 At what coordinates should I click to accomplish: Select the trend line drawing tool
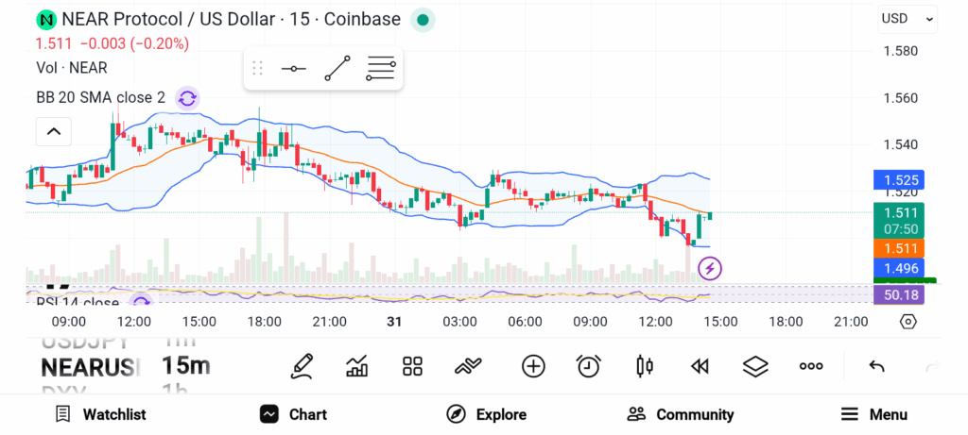(x=337, y=69)
